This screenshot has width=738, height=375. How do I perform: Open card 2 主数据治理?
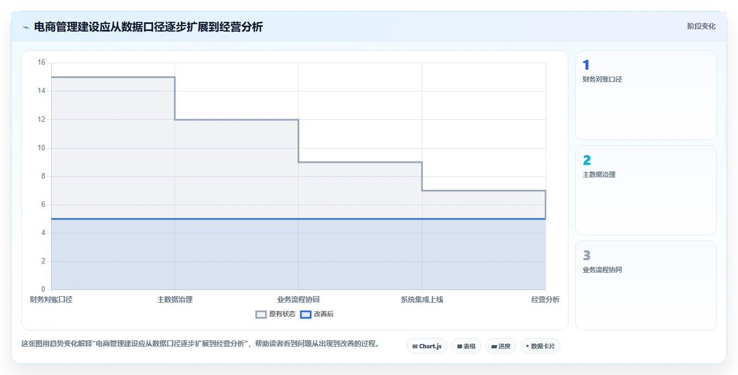646,190
